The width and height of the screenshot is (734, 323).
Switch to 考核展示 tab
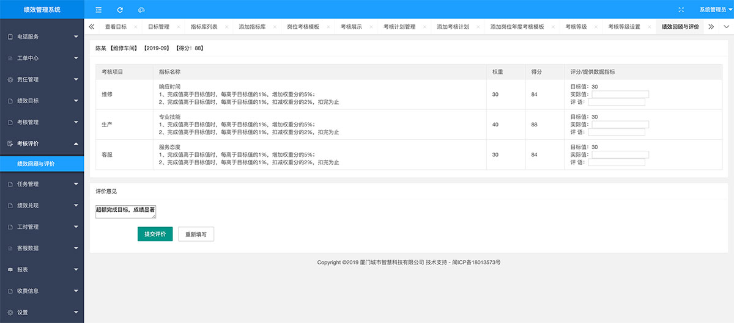click(x=351, y=27)
